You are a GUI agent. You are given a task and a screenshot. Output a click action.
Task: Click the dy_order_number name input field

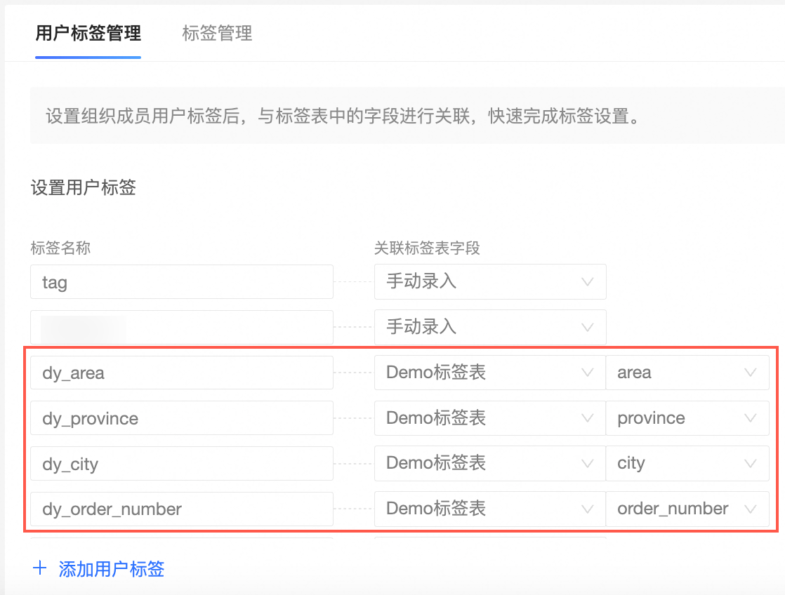click(x=181, y=509)
